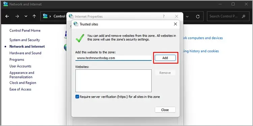Open Hardware and Sound category
The width and height of the screenshot is (253, 126).
(x=25, y=53)
